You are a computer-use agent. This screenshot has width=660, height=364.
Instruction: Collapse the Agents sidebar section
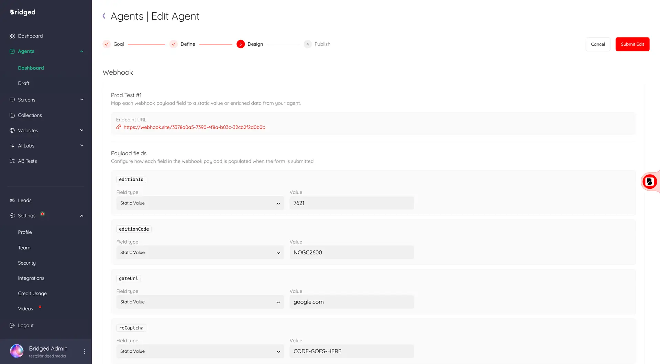click(82, 52)
